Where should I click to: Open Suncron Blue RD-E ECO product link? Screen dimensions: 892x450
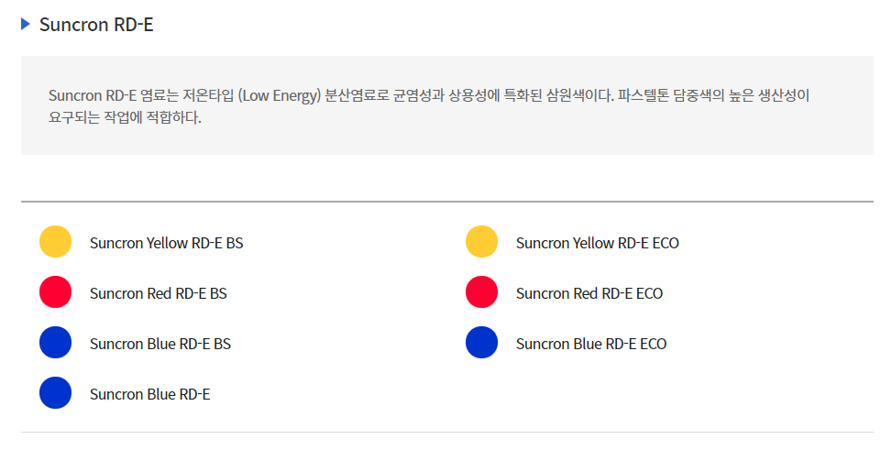(x=591, y=344)
